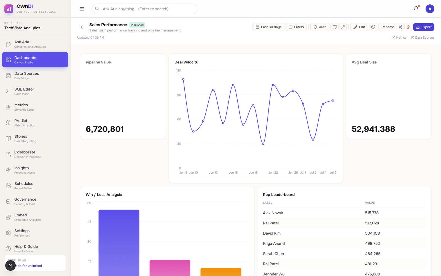This screenshot has width=441, height=276.
Task: Click the Deal Velocity chart title
Action: point(186,62)
